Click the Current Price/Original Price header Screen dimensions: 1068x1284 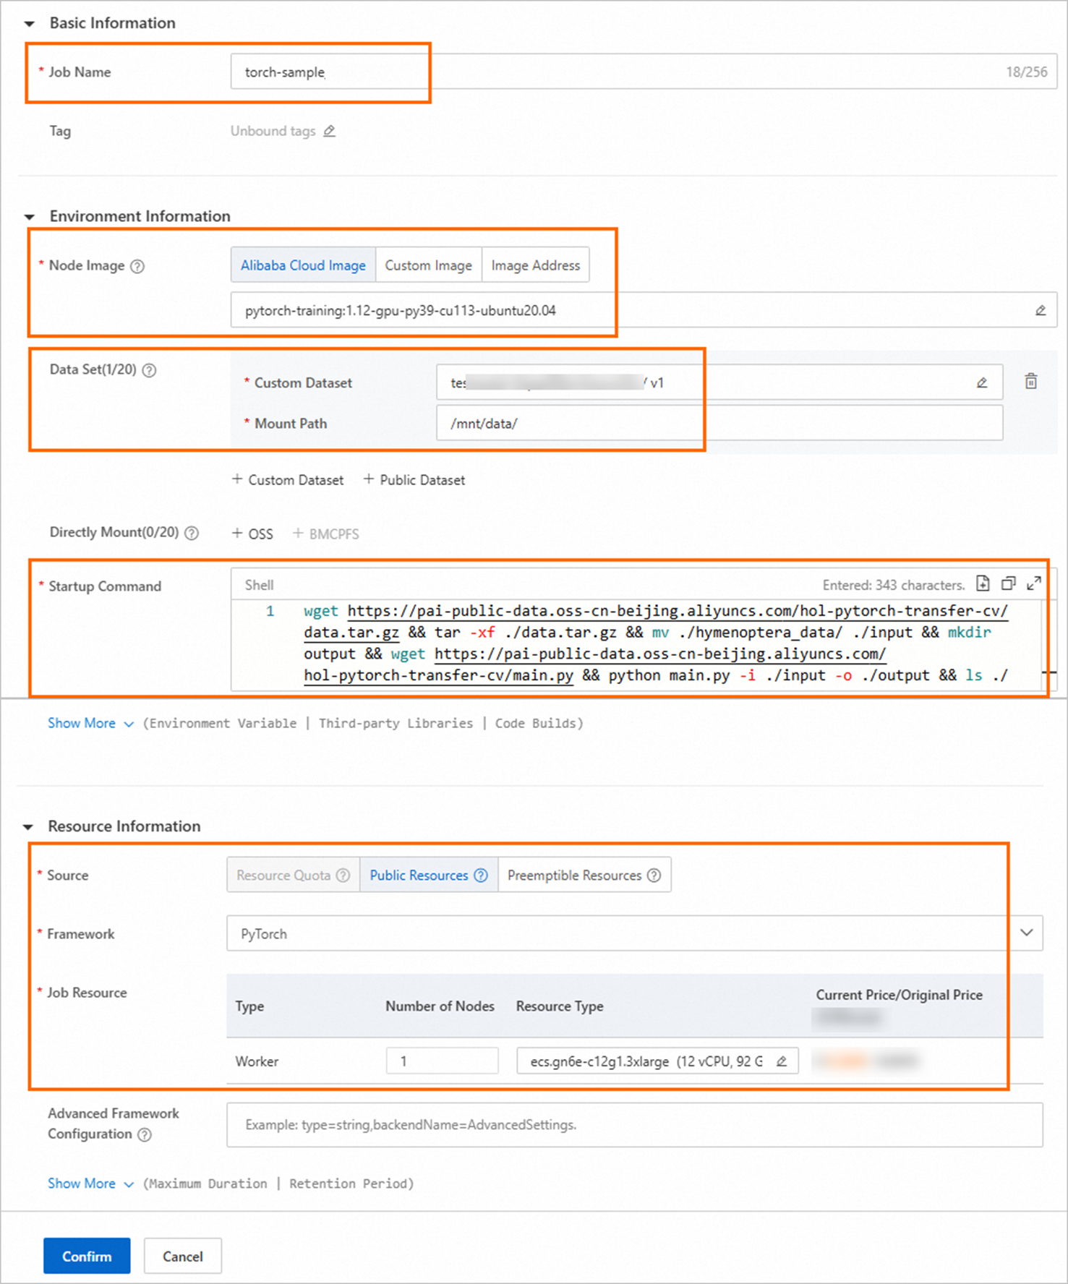click(x=899, y=995)
